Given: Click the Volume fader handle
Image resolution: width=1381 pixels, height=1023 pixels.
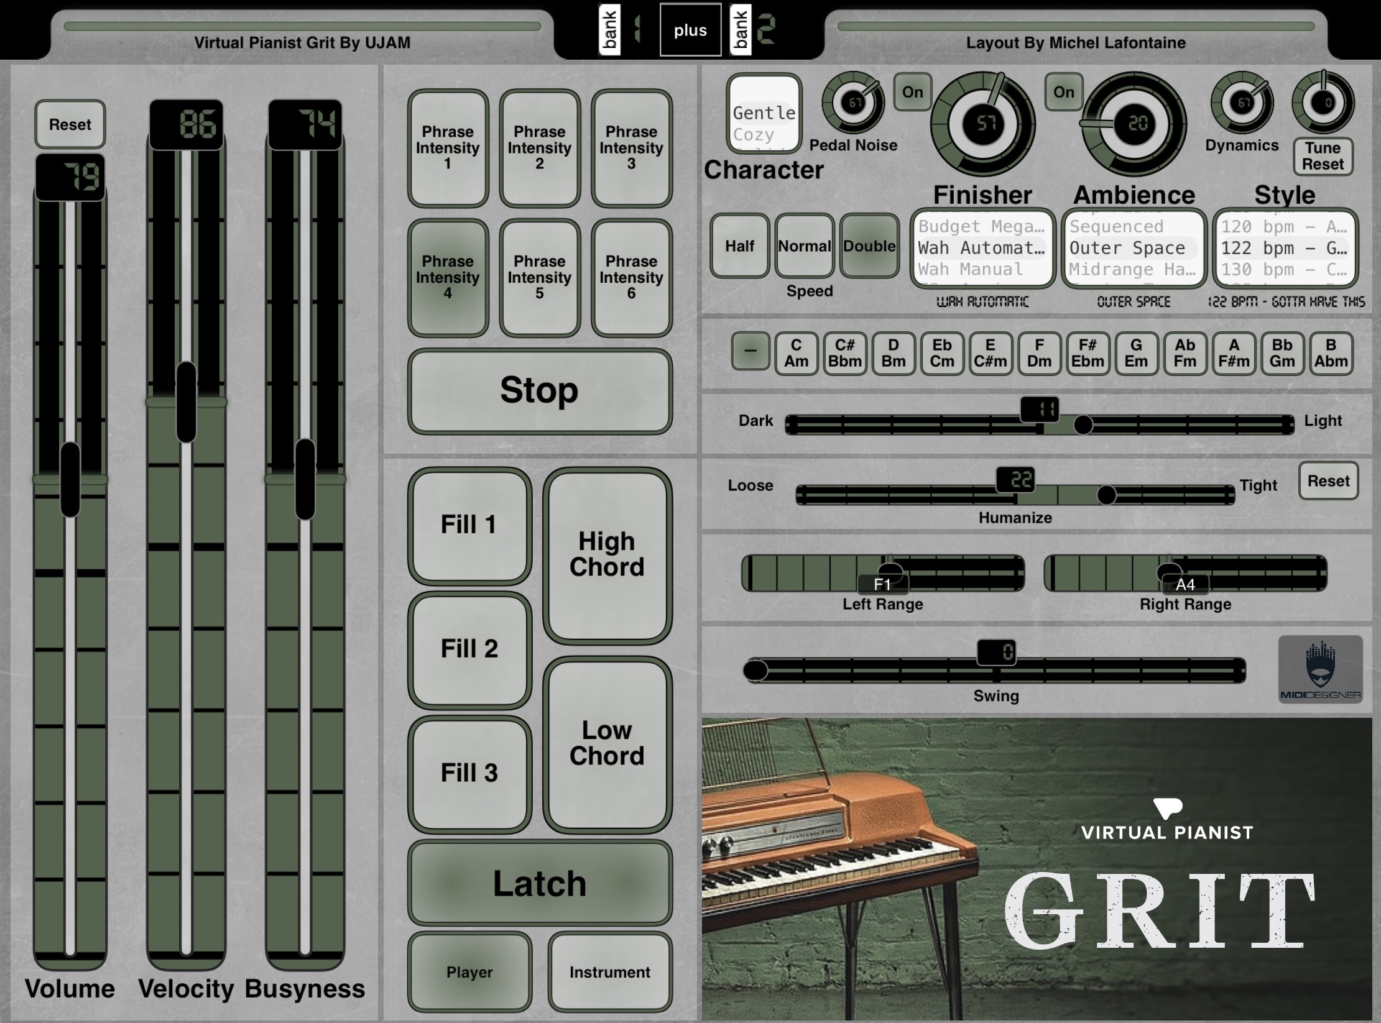Looking at the screenshot, I should click(70, 479).
